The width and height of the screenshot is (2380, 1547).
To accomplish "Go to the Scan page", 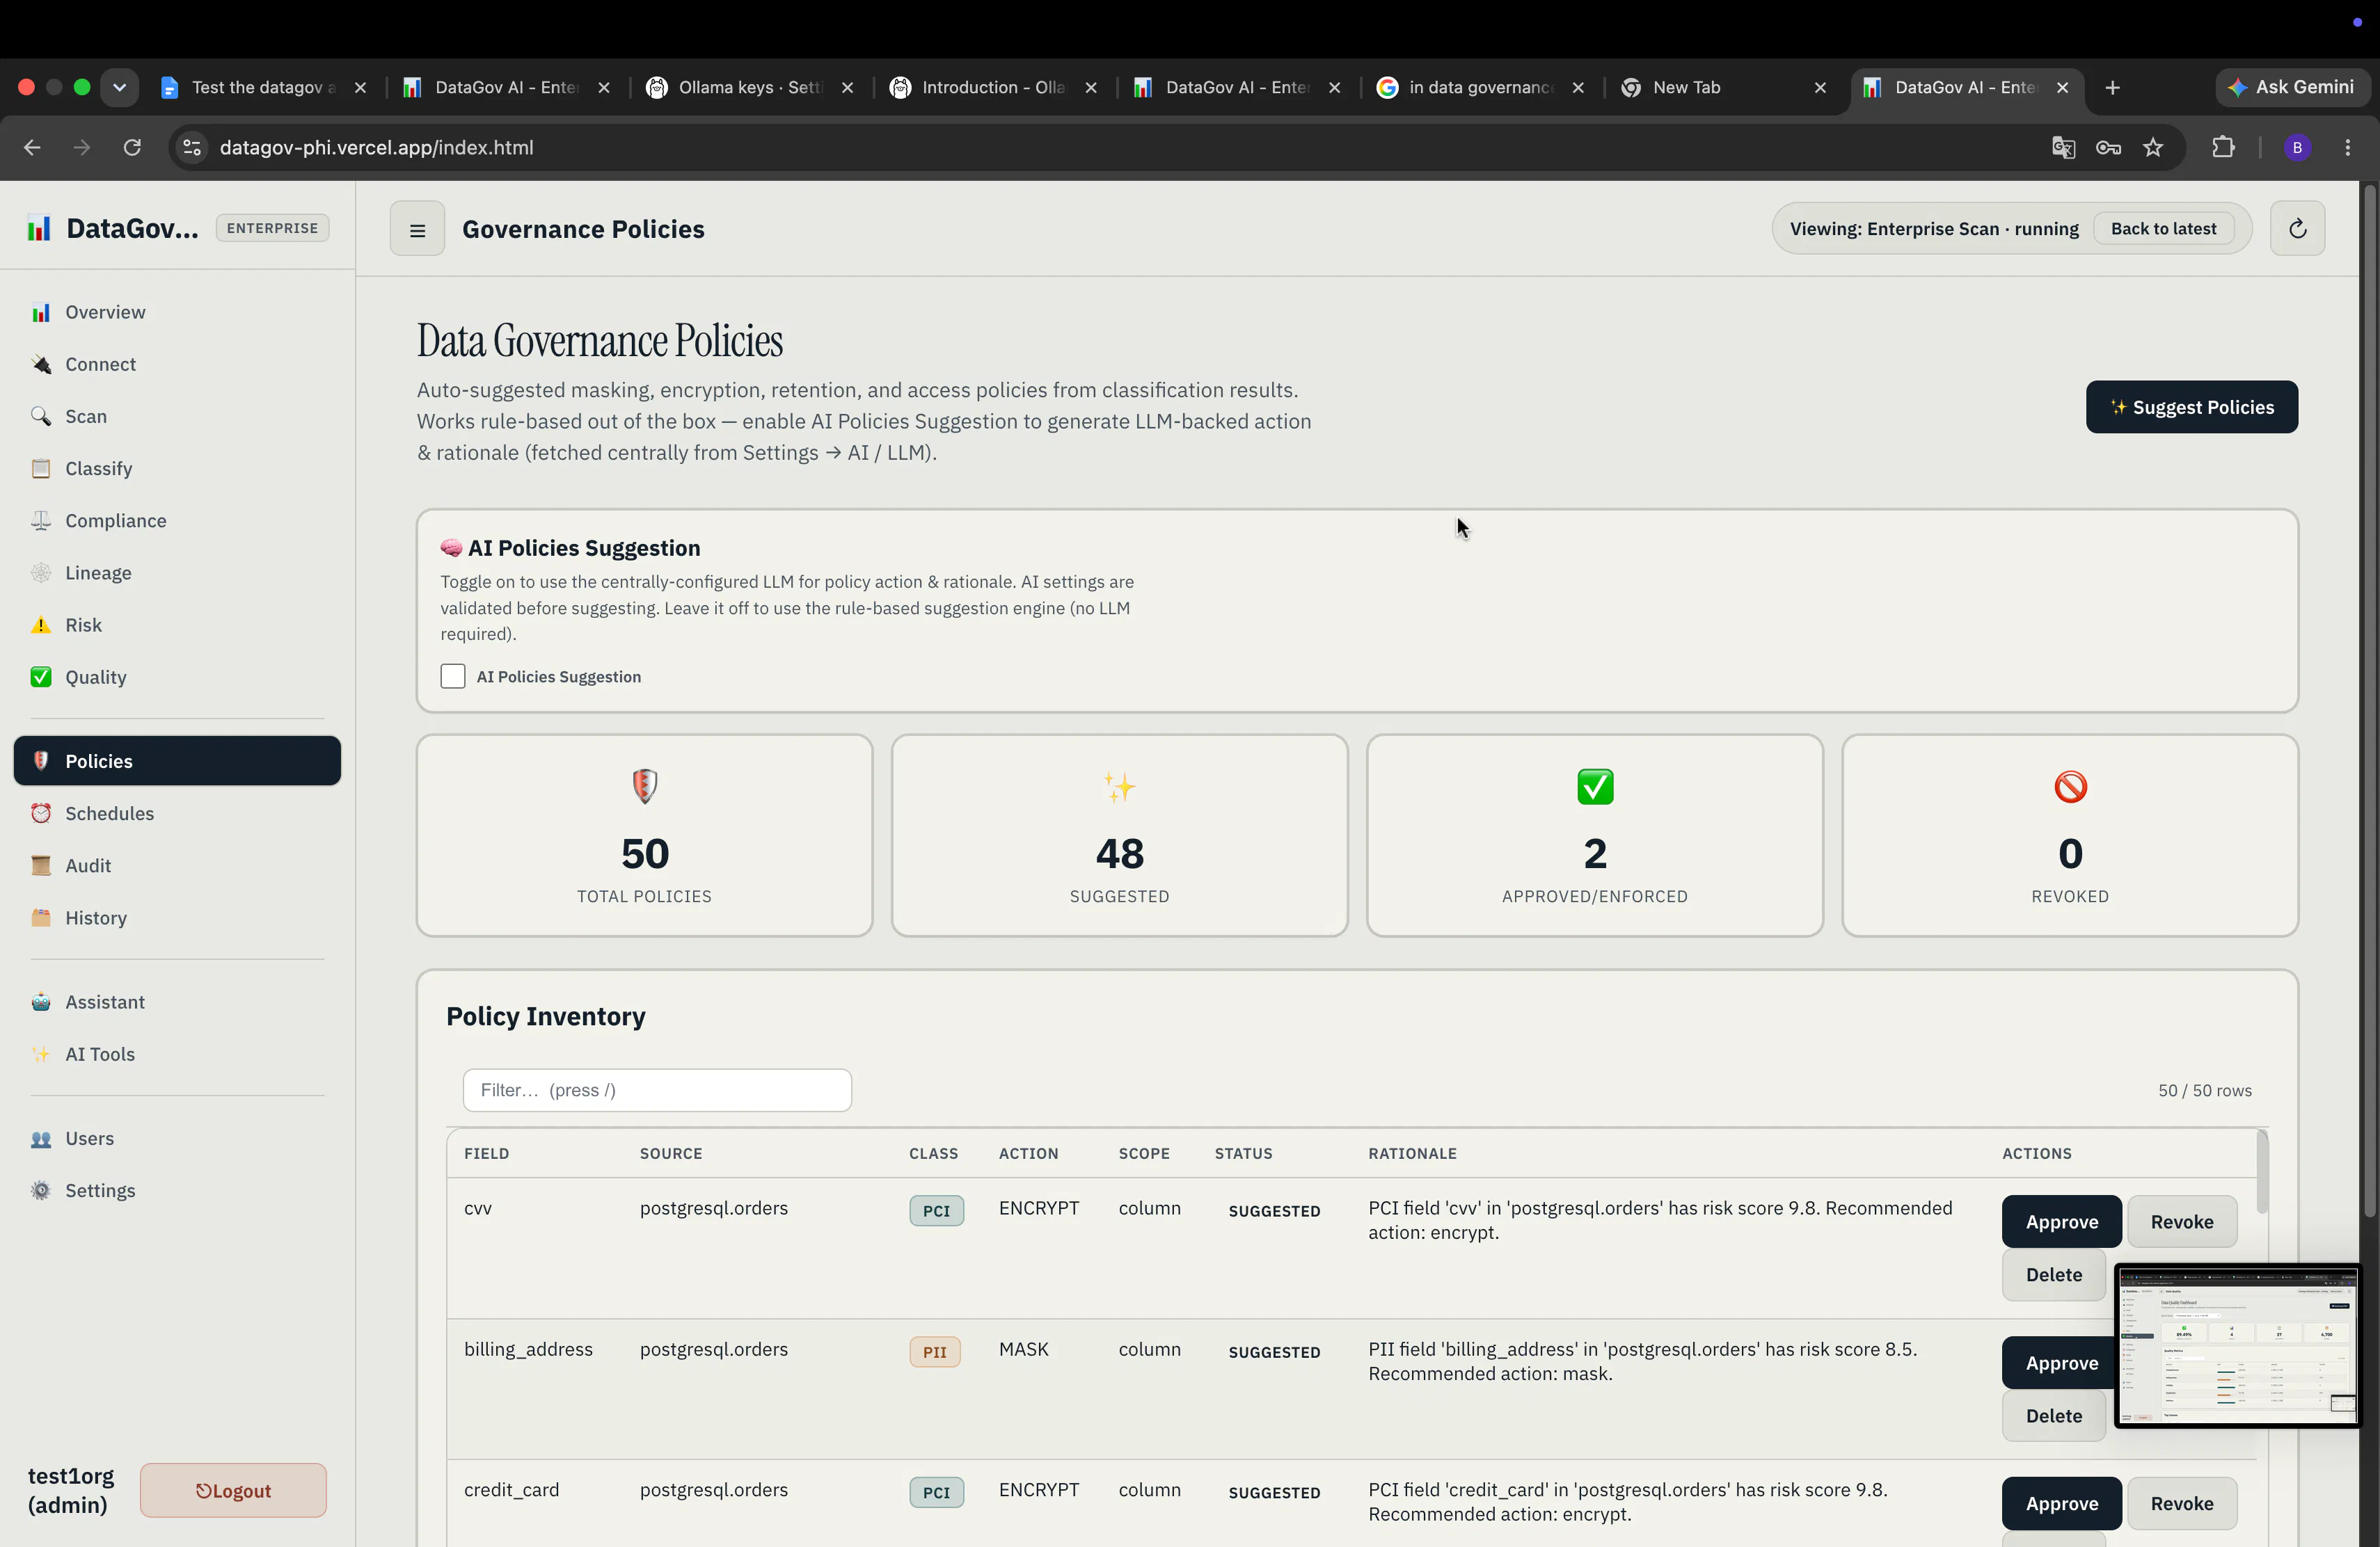I will coord(176,416).
